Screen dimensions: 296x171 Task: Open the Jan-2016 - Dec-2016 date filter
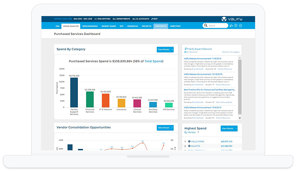tap(83, 19)
